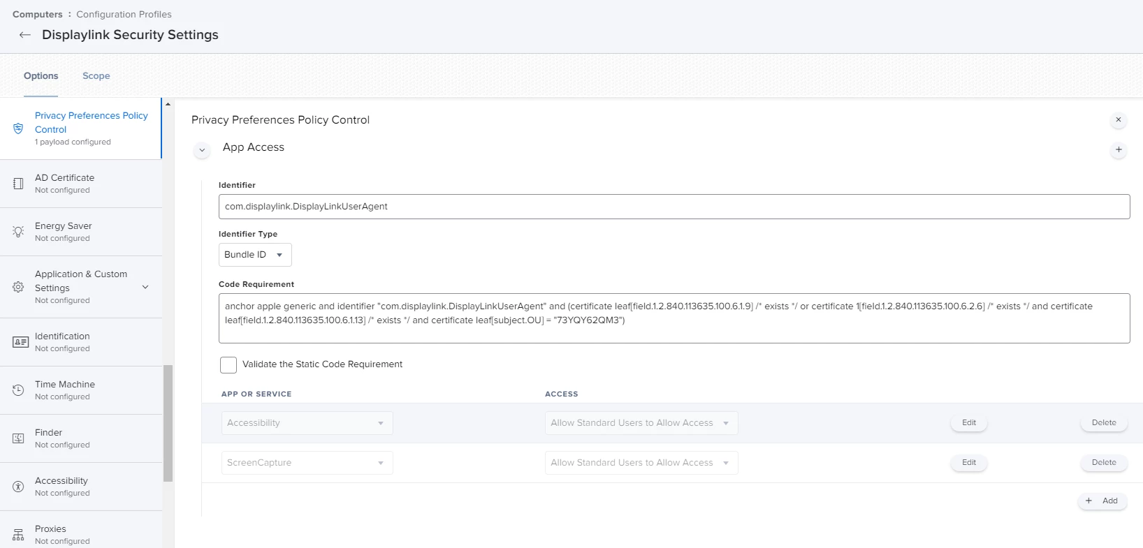This screenshot has width=1143, height=548.
Task: Select the Finder payload
Action: 81,438
